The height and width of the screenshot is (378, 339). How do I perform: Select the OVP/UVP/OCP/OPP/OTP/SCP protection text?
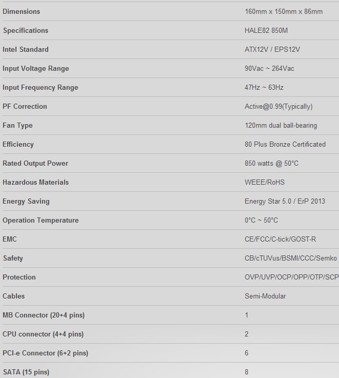coord(291,277)
